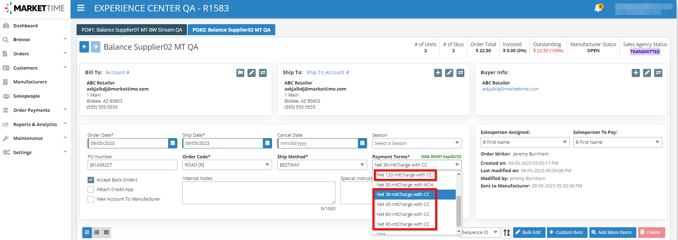Click the buyer email link in Buyer Info
Screen dimensions: 678x240
(x=510, y=89)
